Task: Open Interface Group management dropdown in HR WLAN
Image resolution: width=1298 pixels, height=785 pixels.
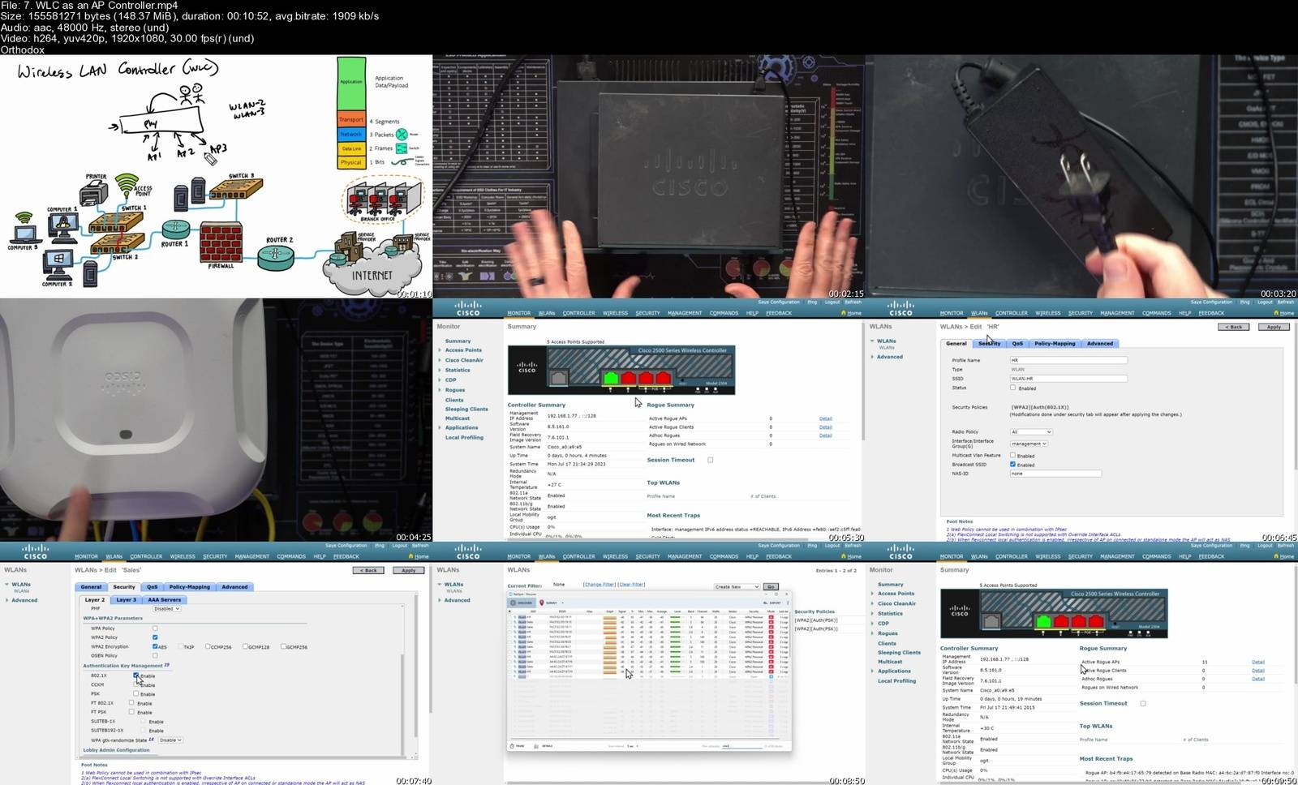Action: [x=1029, y=444]
